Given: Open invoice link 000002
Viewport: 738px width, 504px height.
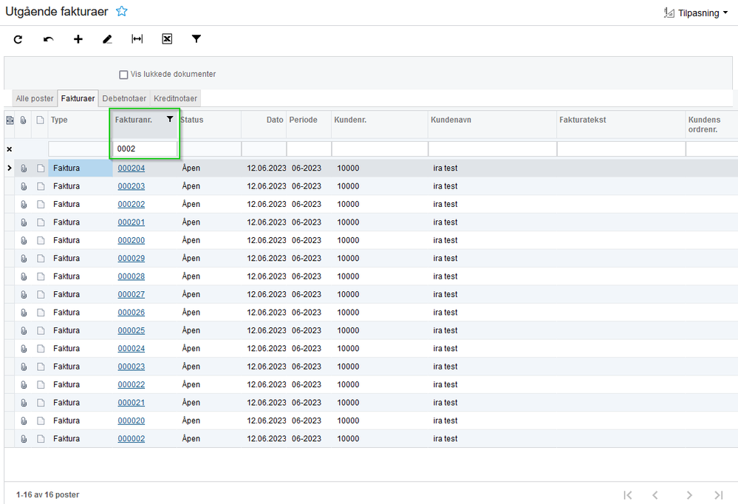Looking at the screenshot, I should (131, 439).
